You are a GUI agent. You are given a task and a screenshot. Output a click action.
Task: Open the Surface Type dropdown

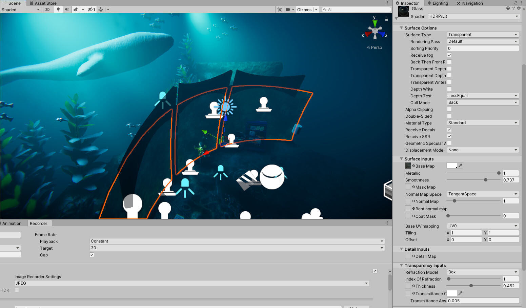(482, 34)
